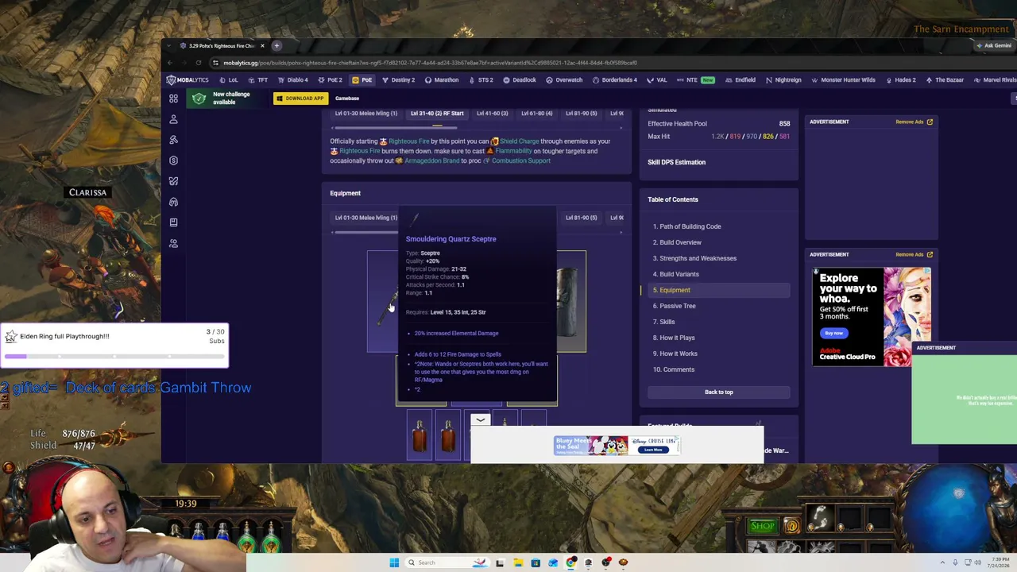Click the New challenge available shield icon
1017x572 pixels.
(x=199, y=98)
